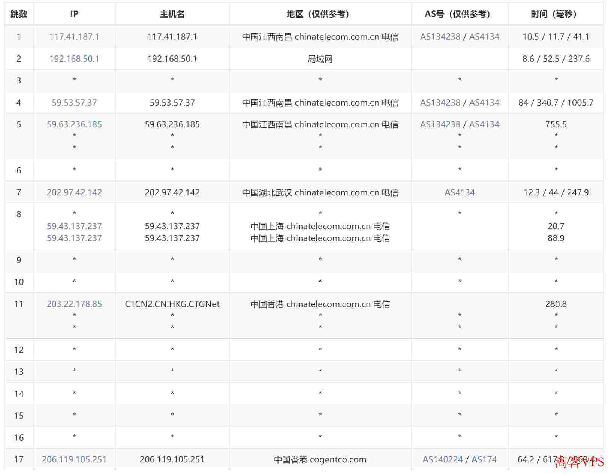Screen dimensions: 608x474
Task: Select hostname 202.97.42.142 in hop 7
Action: point(172,192)
